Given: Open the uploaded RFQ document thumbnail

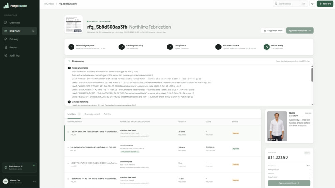Looking at the screenshot, I should [x=74, y=25].
